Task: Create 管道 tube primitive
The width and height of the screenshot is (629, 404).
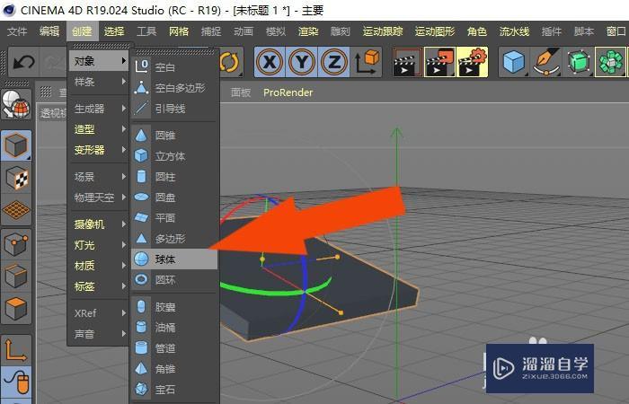Action: [174, 348]
